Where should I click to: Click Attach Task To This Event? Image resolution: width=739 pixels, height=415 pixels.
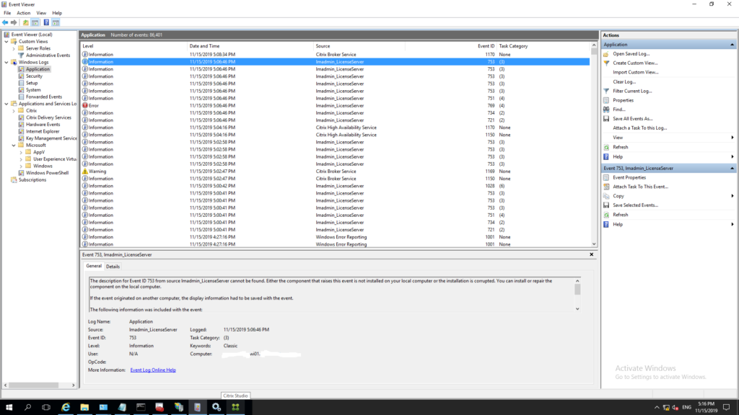click(x=641, y=187)
